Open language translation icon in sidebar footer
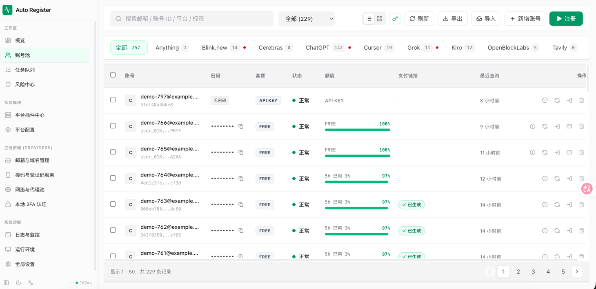The image size is (596, 289). point(31,282)
